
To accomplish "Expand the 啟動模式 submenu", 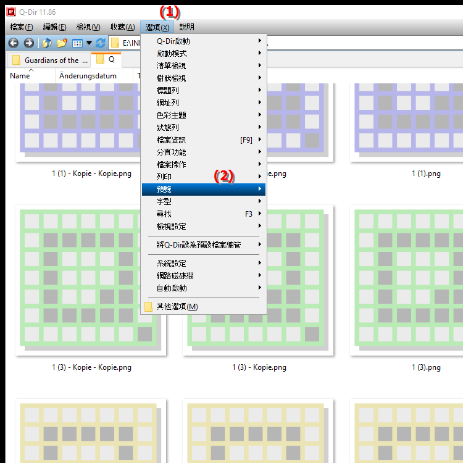I will [204, 54].
